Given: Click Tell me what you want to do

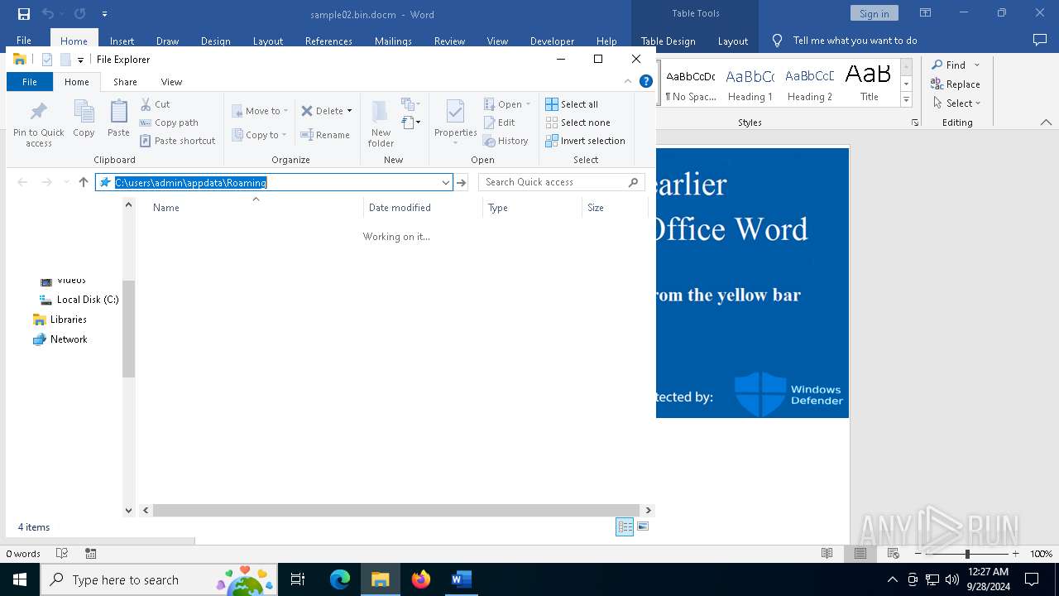Looking at the screenshot, I should (x=855, y=41).
